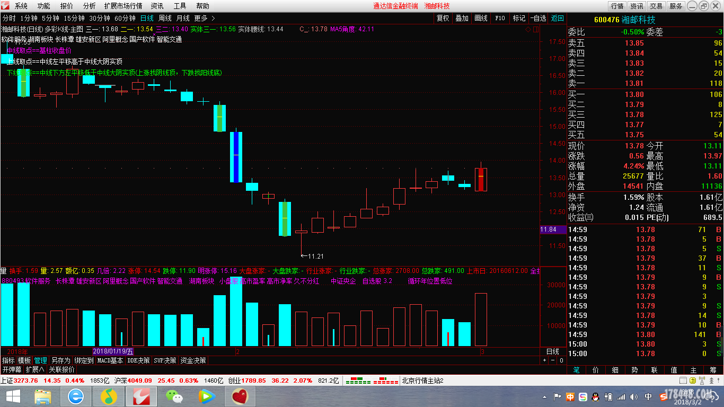The width and height of the screenshot is (724, 407).
Task: Select the DDE决策 indicator template
Action: tap(139, 360)
